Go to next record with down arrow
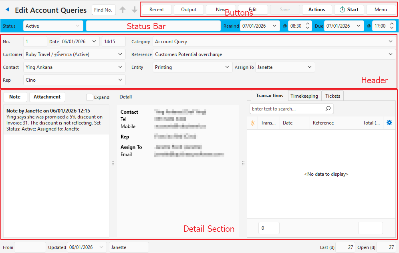This screenshot has width=399, height=253. coord(135,10)
